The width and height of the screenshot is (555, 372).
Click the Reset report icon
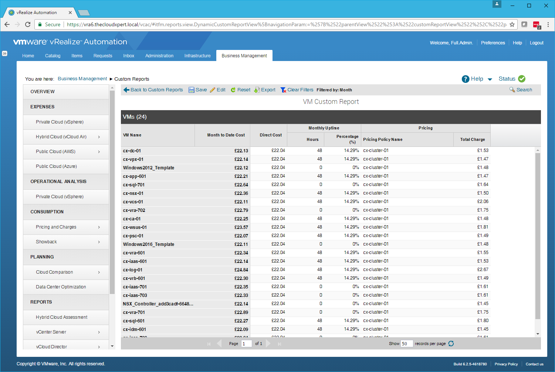233,90
